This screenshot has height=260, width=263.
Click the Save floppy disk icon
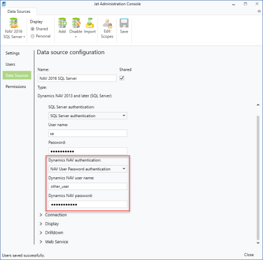coord(124,23)
